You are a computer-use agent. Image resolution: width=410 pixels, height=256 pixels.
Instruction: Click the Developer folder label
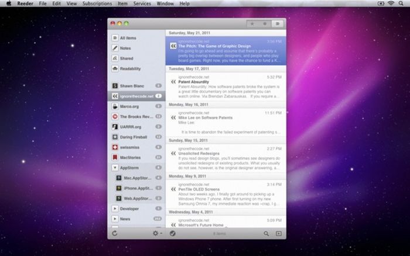pos(129,209)
